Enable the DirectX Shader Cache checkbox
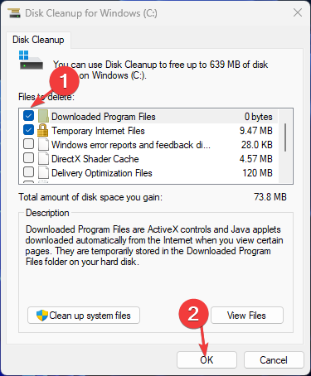 point(28,158)
